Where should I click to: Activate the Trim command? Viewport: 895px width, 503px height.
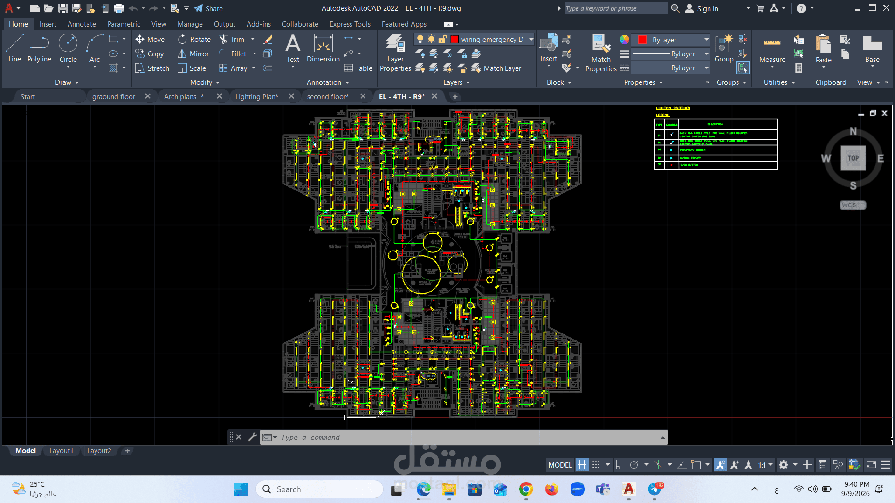pyautogui.click(x=232, y=40)
